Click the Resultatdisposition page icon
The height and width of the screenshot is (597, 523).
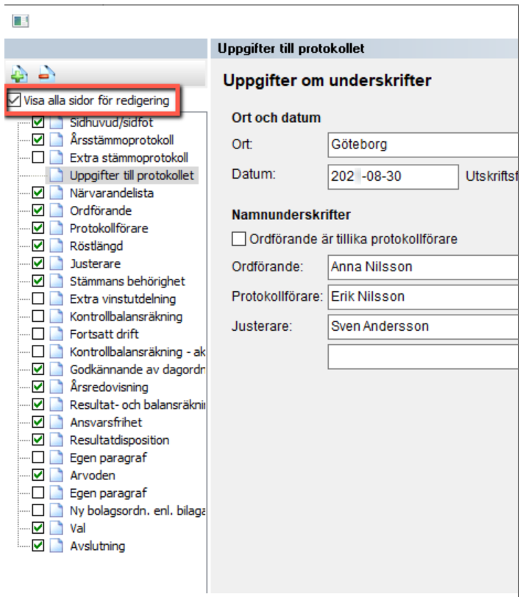(57, 440)
